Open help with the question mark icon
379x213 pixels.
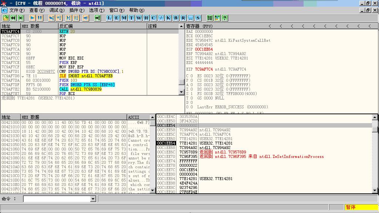coord(224,18)
